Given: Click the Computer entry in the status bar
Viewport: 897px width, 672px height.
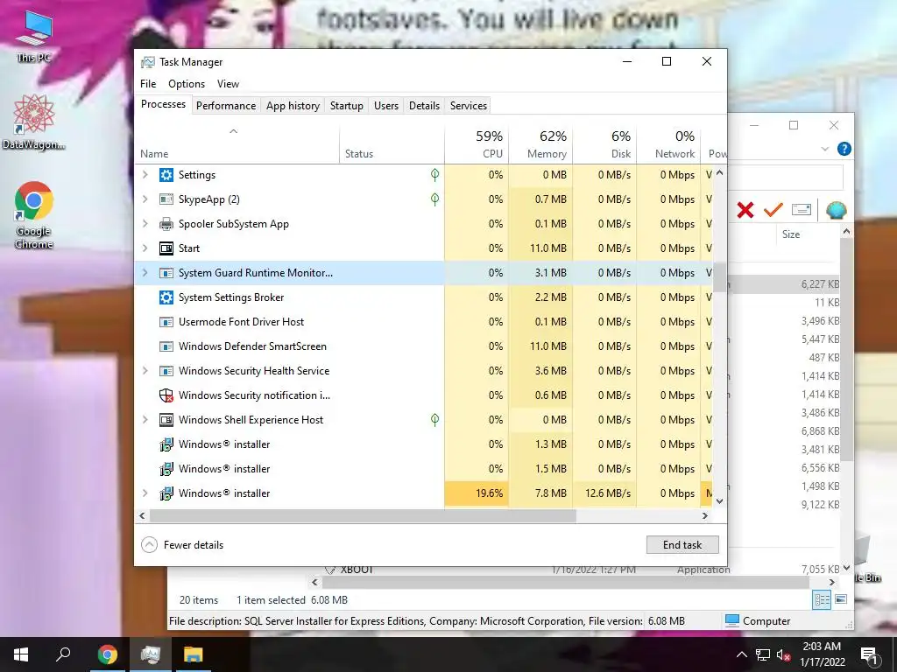Looking at the screenshot, I should [x=758, y=621].
